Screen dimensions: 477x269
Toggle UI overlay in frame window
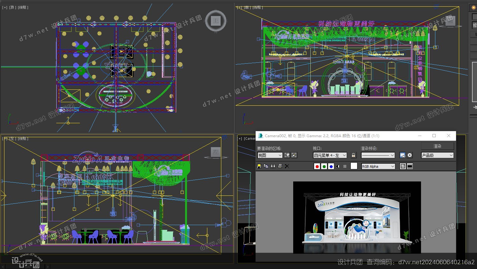coord(403,166)
